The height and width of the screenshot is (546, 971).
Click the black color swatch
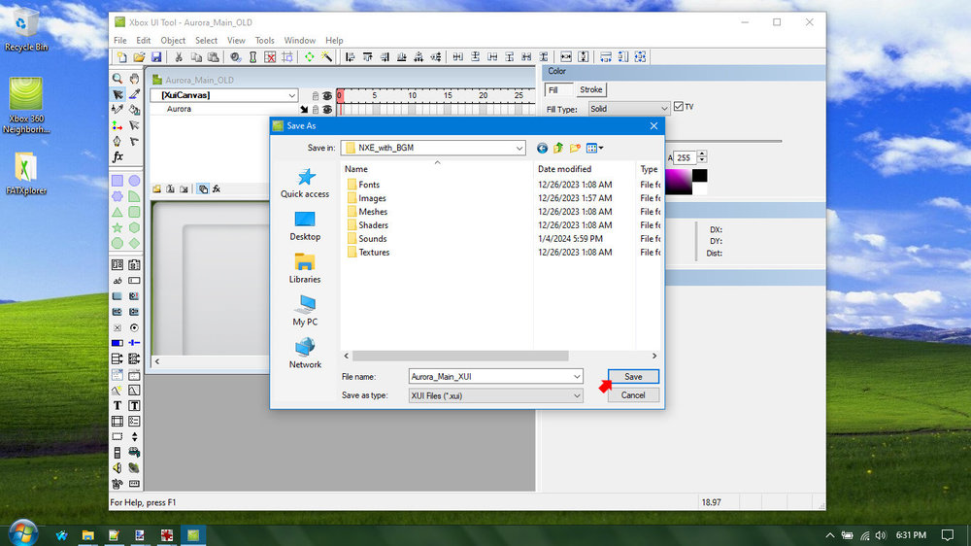tap(700, 176)
